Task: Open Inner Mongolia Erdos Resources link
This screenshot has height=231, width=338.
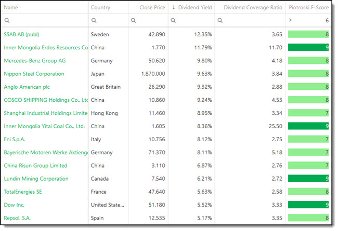Action: [x=46, y=48]
